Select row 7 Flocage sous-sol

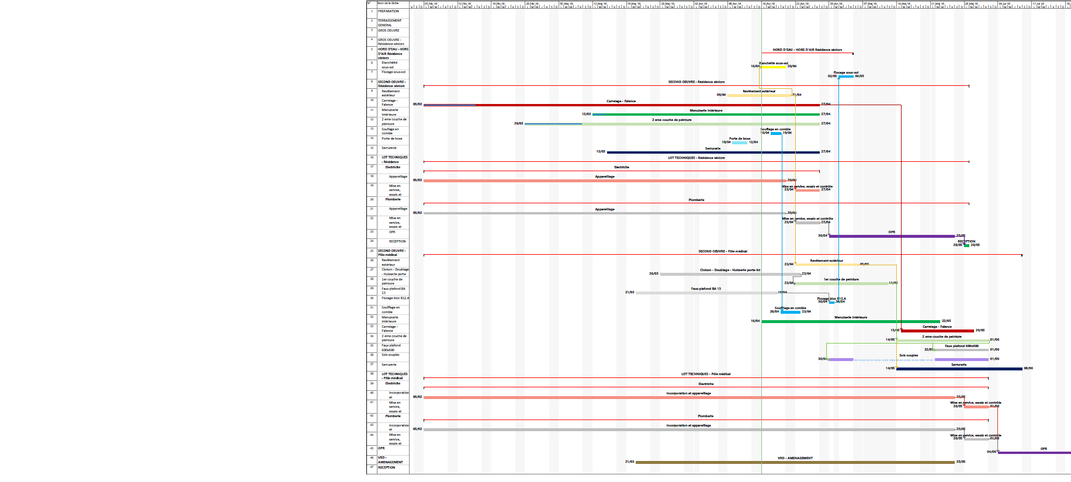(388, 74)
